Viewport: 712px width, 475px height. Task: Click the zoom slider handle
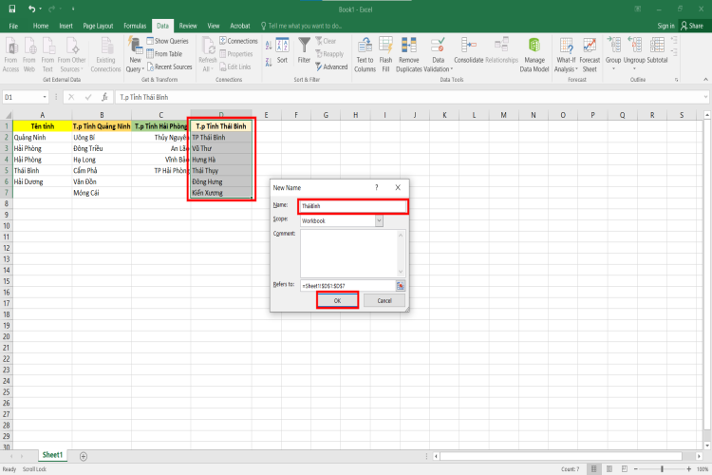tap(662, 469)
